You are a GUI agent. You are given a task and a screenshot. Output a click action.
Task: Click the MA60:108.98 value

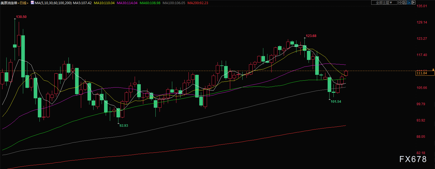[x=150, y=3]
